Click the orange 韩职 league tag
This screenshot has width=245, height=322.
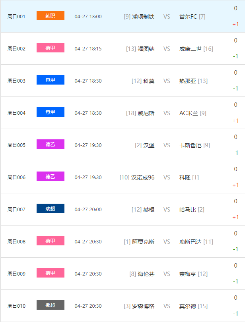point(50,16)
